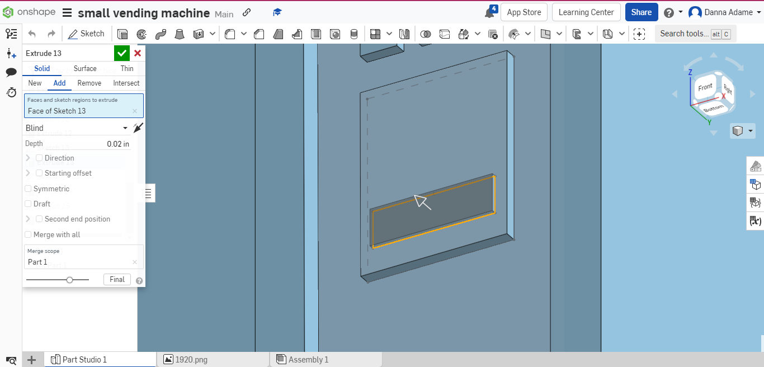Switch to the Surface tab in Extrude 13
The height and width of the screenshot is (367, 764).
[x=84, y=68]
